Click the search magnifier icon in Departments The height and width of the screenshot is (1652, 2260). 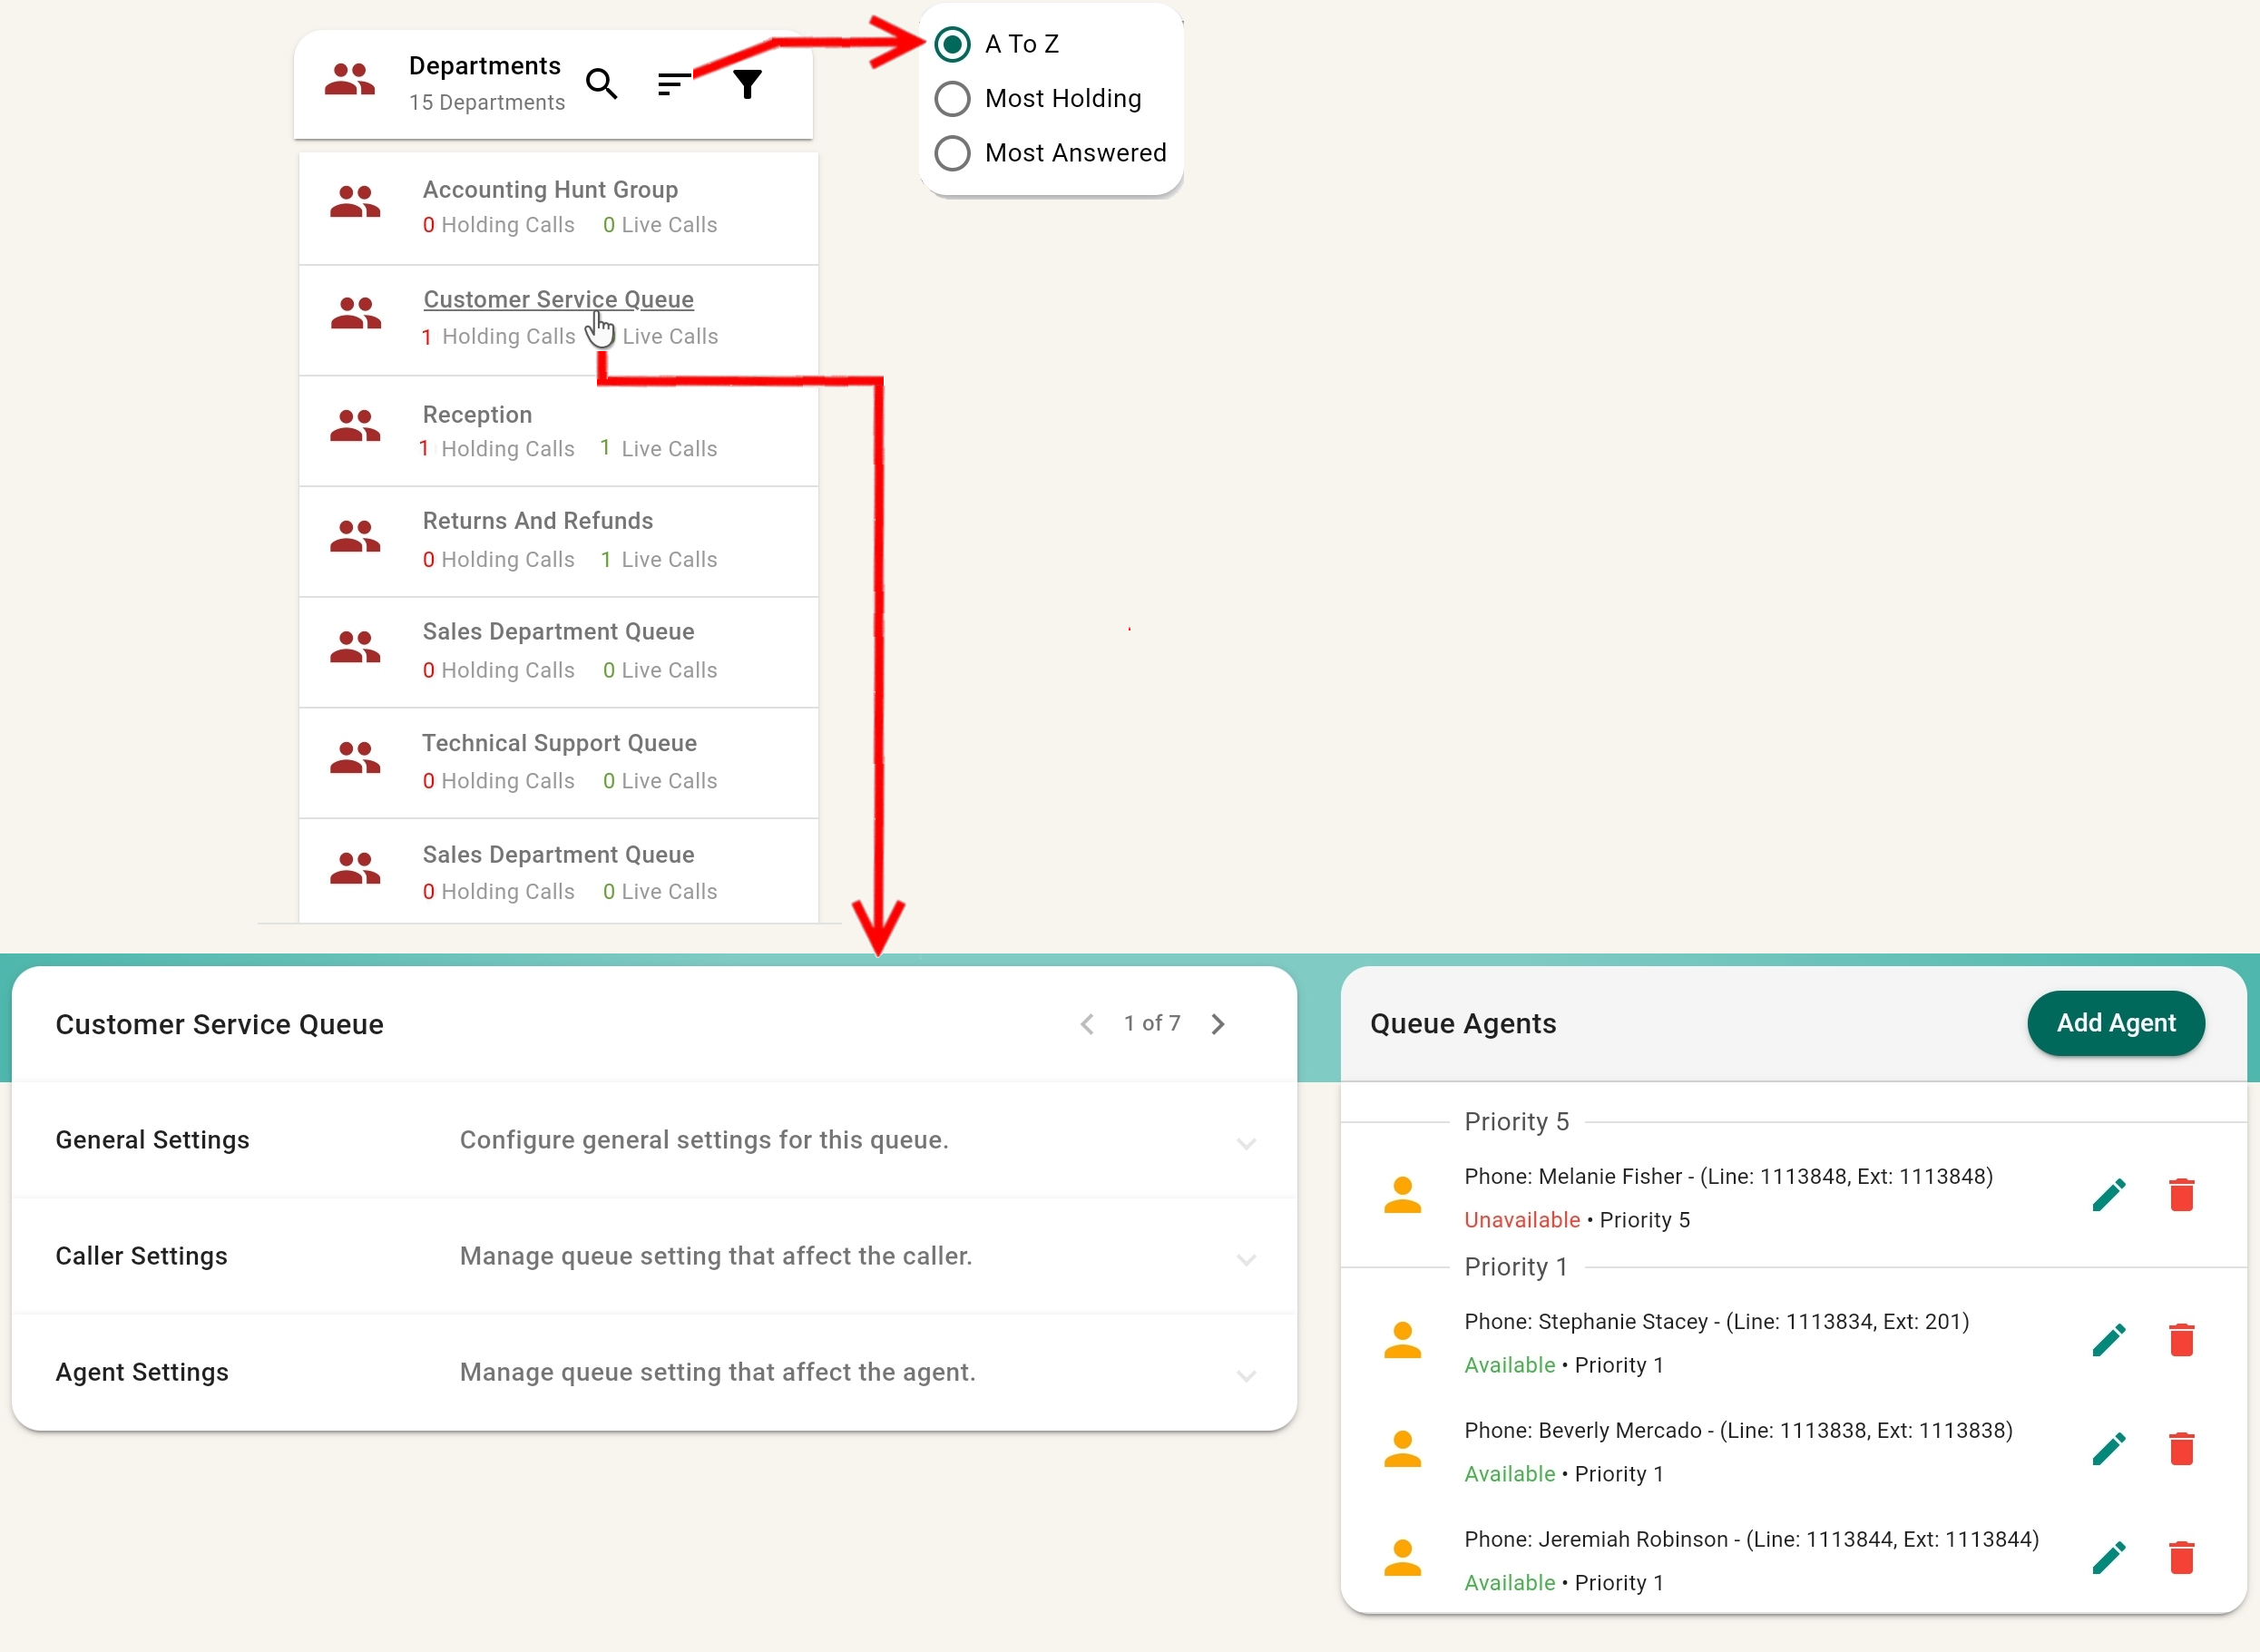pyautogui.click(x=601, y=84)
